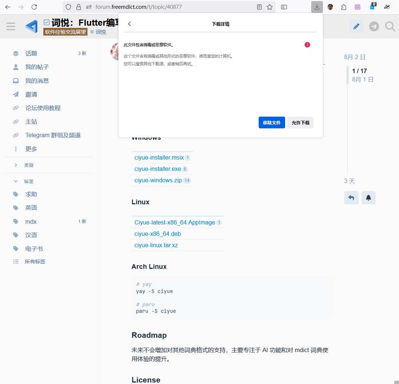Click the downloads toolbar button
The image size is (399, 384).
(x=317, y=7)
